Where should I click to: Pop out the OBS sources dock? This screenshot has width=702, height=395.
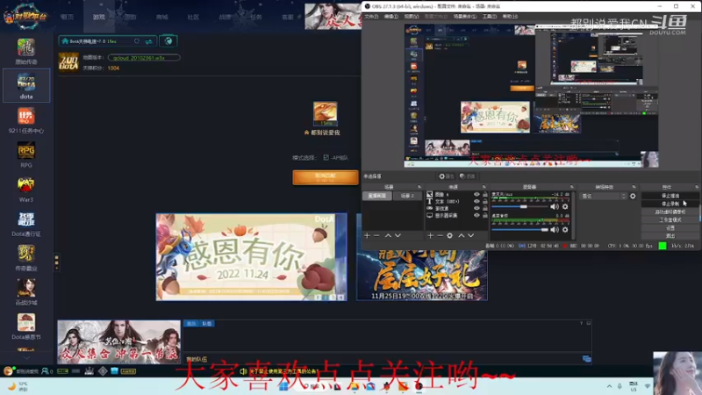(484, 187)
